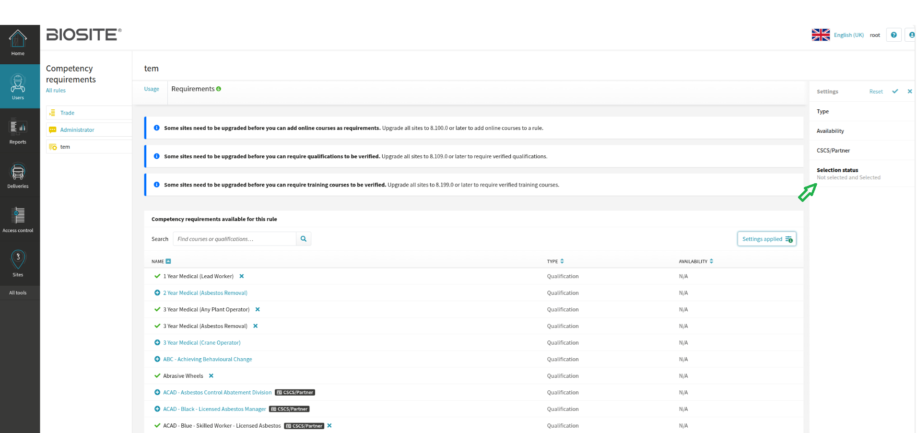
Task: Open the Deliveries sidebar section
Action: (18, 176)
